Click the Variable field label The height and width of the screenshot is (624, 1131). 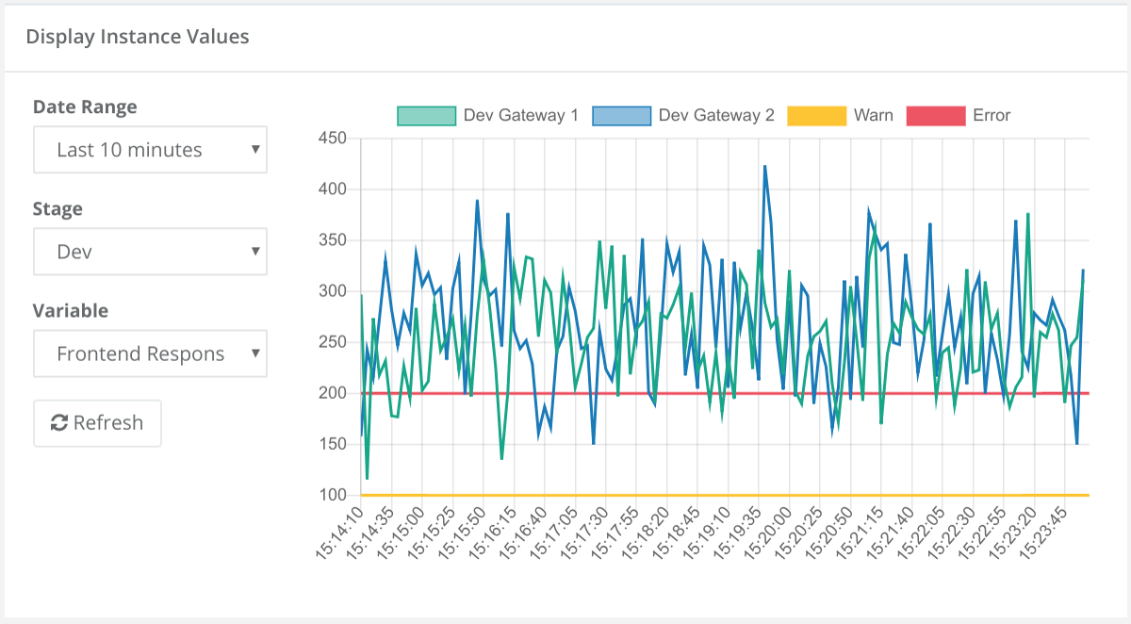71,310
